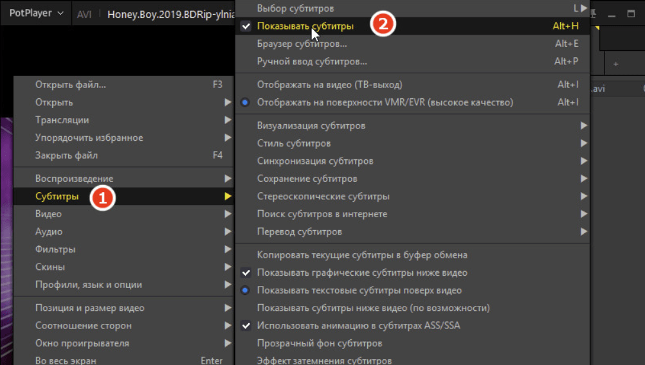
Task: Click the plus icon to add playlist tab
Action: click(x=615, y=64)
